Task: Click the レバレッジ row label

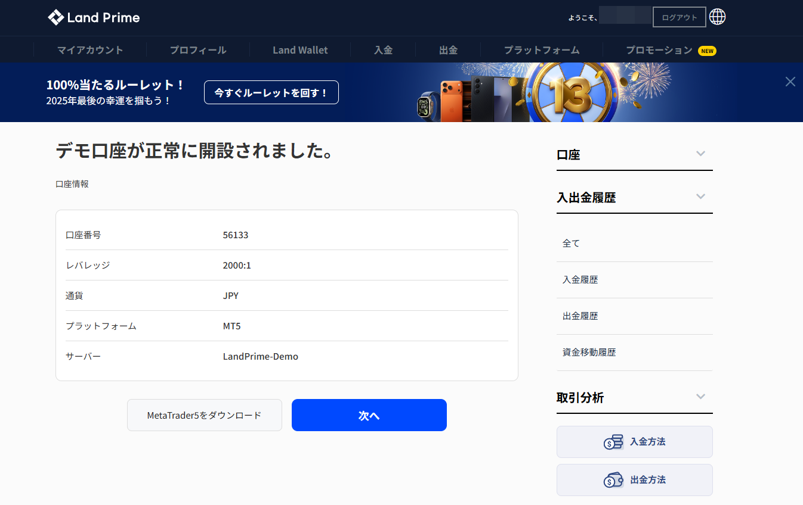Action: (x=88, y=265)
